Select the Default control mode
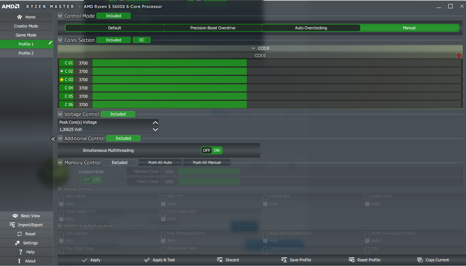Viewport: 466px width, 266px height. pos(115,28)
